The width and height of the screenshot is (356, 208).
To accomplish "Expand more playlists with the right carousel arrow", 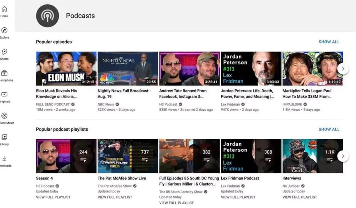I will [x=343, y=156].
